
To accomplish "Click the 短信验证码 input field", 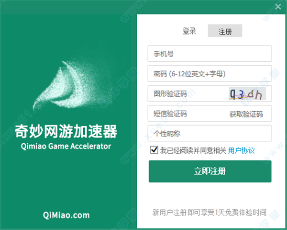I will point(188,114).
